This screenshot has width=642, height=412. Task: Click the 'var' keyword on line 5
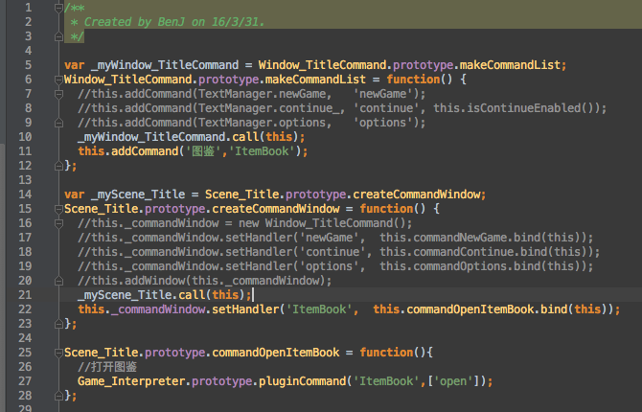coord(74,65)
